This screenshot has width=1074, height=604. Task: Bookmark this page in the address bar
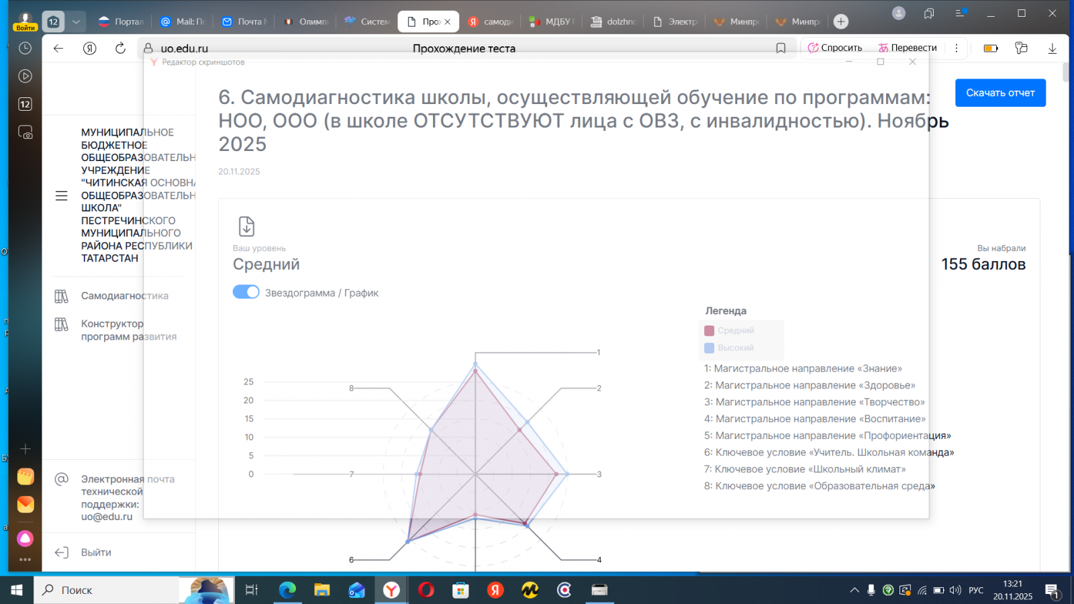tap(781, 48)
